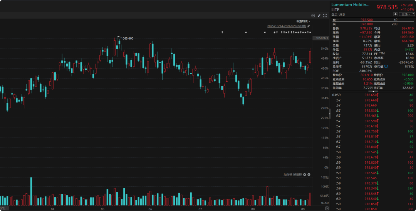Click the Lumentum Holdings stock name
Image resolution: width=416 pixels, height=211 pixels.
(350, 5)
